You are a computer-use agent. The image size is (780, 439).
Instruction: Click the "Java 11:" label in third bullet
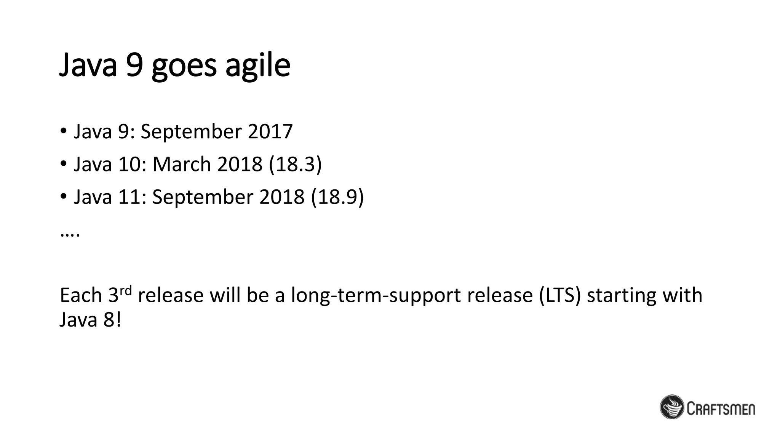click(110, 197)
